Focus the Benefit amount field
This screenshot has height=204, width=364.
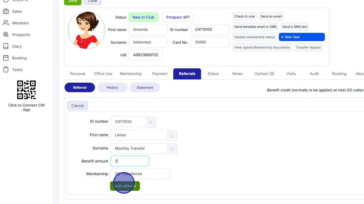(x=130, y=161)
